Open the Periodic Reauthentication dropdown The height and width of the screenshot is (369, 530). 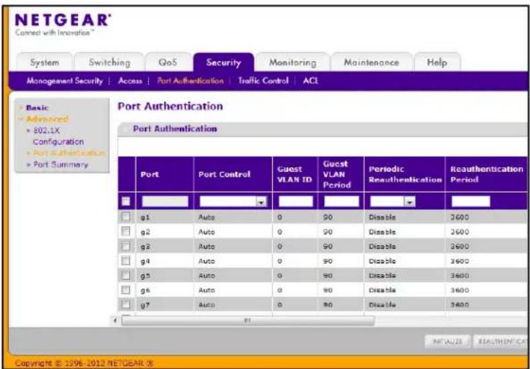[393, 202]
